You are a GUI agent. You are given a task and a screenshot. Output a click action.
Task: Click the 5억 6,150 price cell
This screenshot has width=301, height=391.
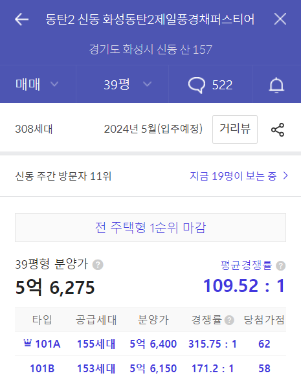click(153, 368)
